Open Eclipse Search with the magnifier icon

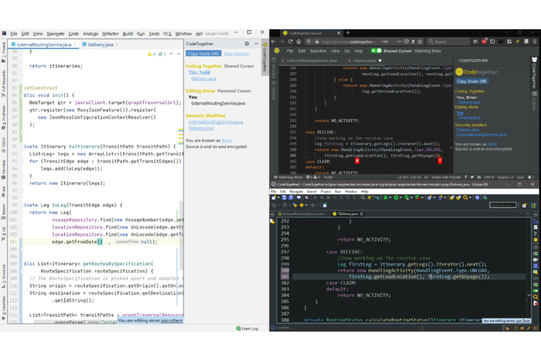click(465, 197)
